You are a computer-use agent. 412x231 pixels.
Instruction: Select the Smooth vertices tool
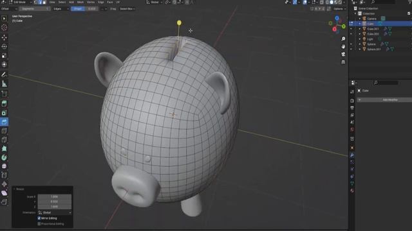point(5,166)
